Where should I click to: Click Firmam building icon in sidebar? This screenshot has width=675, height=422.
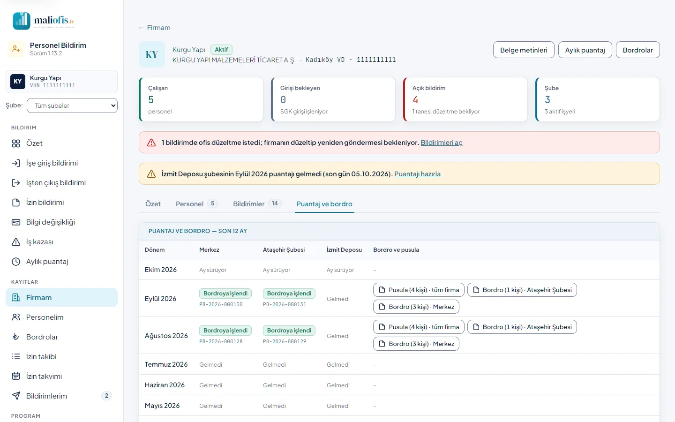(x=16, y=297)
